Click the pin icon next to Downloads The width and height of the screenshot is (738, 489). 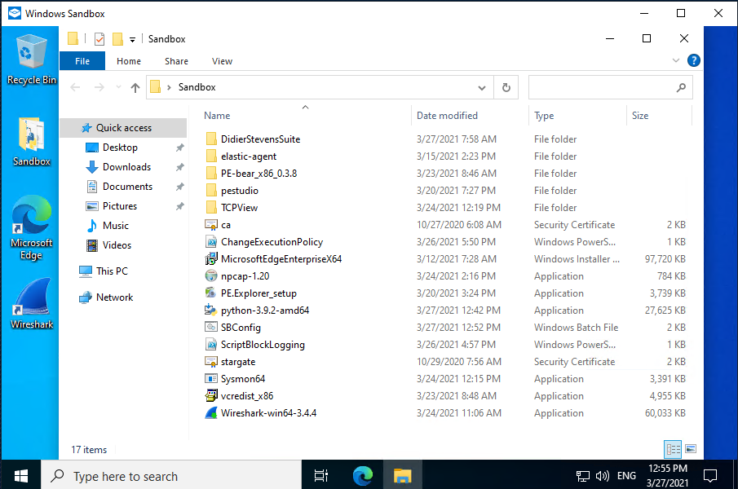(179, 167)
